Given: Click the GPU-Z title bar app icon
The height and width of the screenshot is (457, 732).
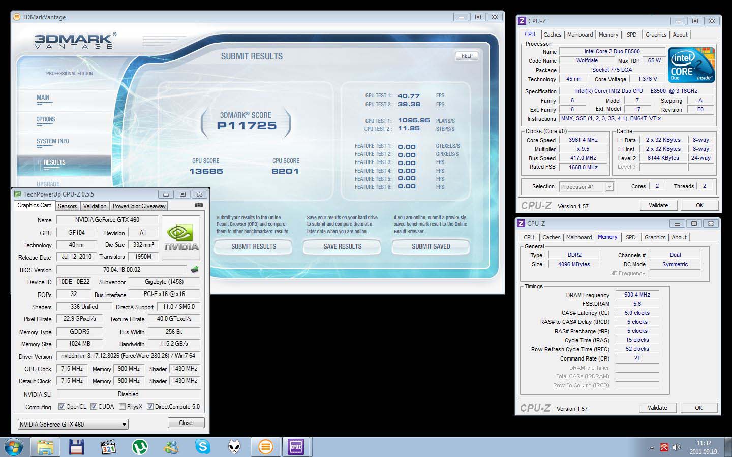Looking at the screenshot, I should [18, 194].
